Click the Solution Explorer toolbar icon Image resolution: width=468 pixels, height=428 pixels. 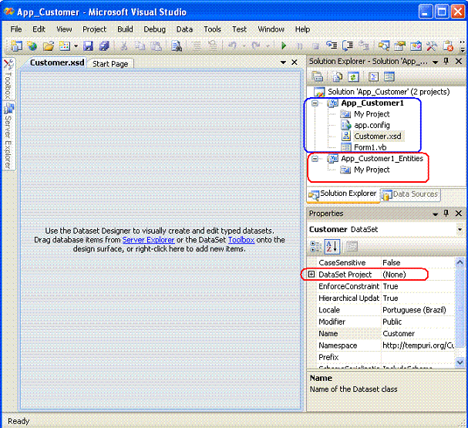(x=383, y=46)
